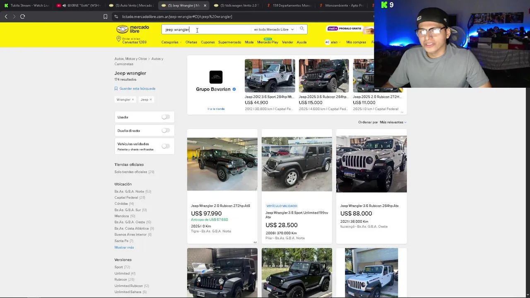The height and width of the screenshot is (298, 530).
Task: Click the Mercado Libre logo
Action: [x=132, y=29]
